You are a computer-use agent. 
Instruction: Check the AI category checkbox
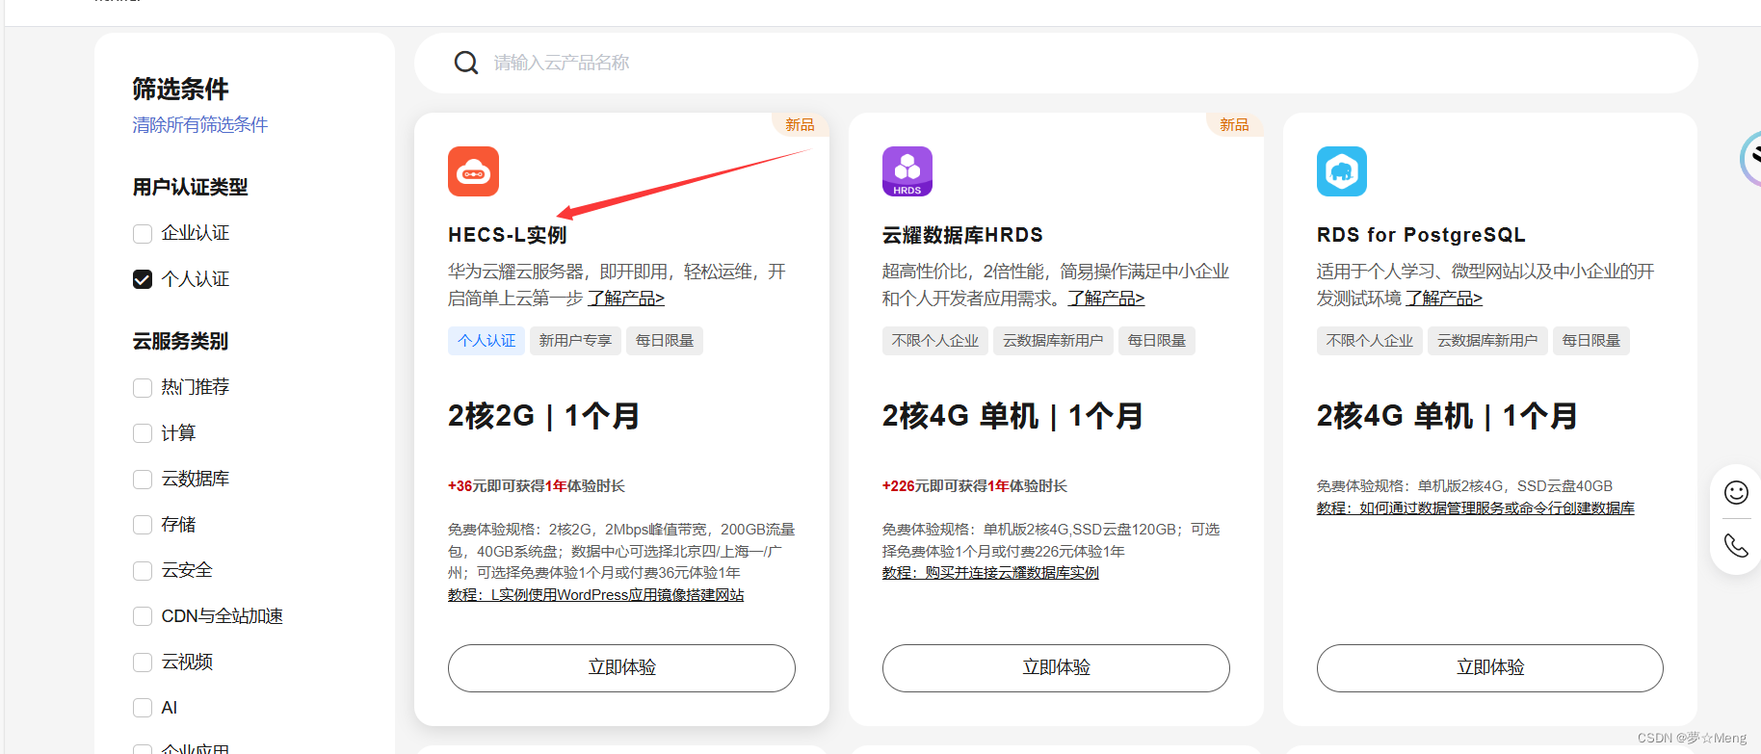click(143, 708)
